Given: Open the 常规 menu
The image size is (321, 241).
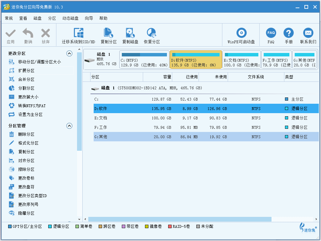Looking at the screenshot, I should point(9,18).
